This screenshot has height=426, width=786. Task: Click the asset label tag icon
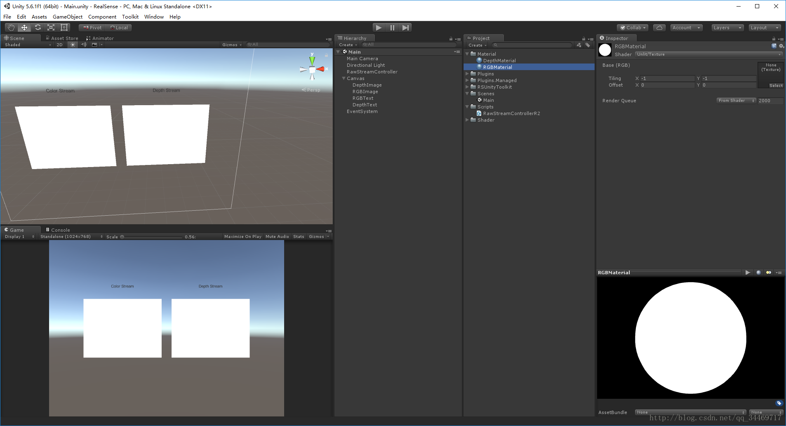tap(779, 403)
